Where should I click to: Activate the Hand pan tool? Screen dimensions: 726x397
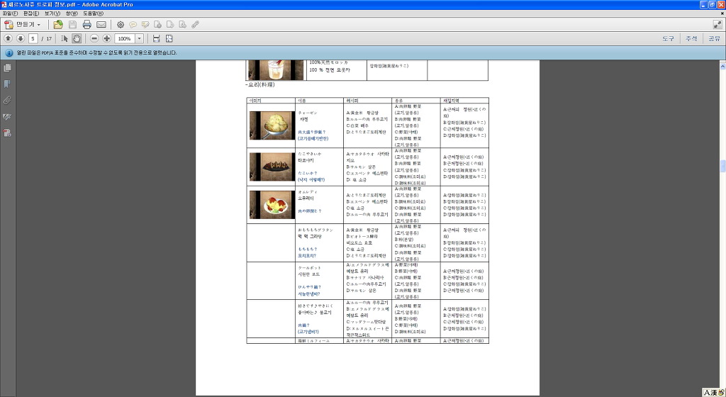pyautogui.click(x=77, y=38)
